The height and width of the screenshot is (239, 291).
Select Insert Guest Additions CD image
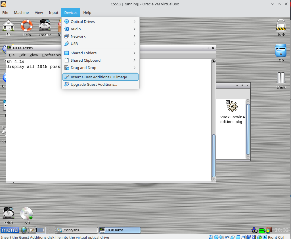click(x=100, y=77)
